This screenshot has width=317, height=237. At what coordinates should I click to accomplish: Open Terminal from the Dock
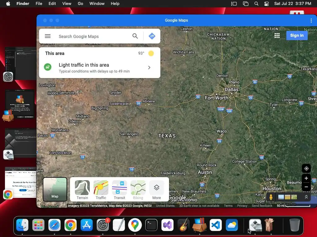[x=151, y=225]
